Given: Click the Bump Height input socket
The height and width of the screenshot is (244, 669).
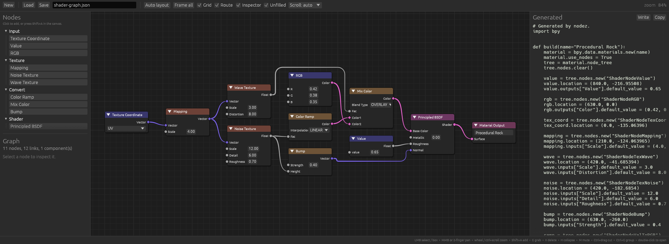Looking at the screenshot, I should (288, 171).
